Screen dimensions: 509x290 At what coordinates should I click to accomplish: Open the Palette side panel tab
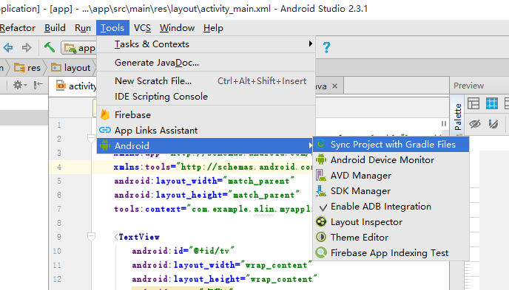[x=458, y=117]
